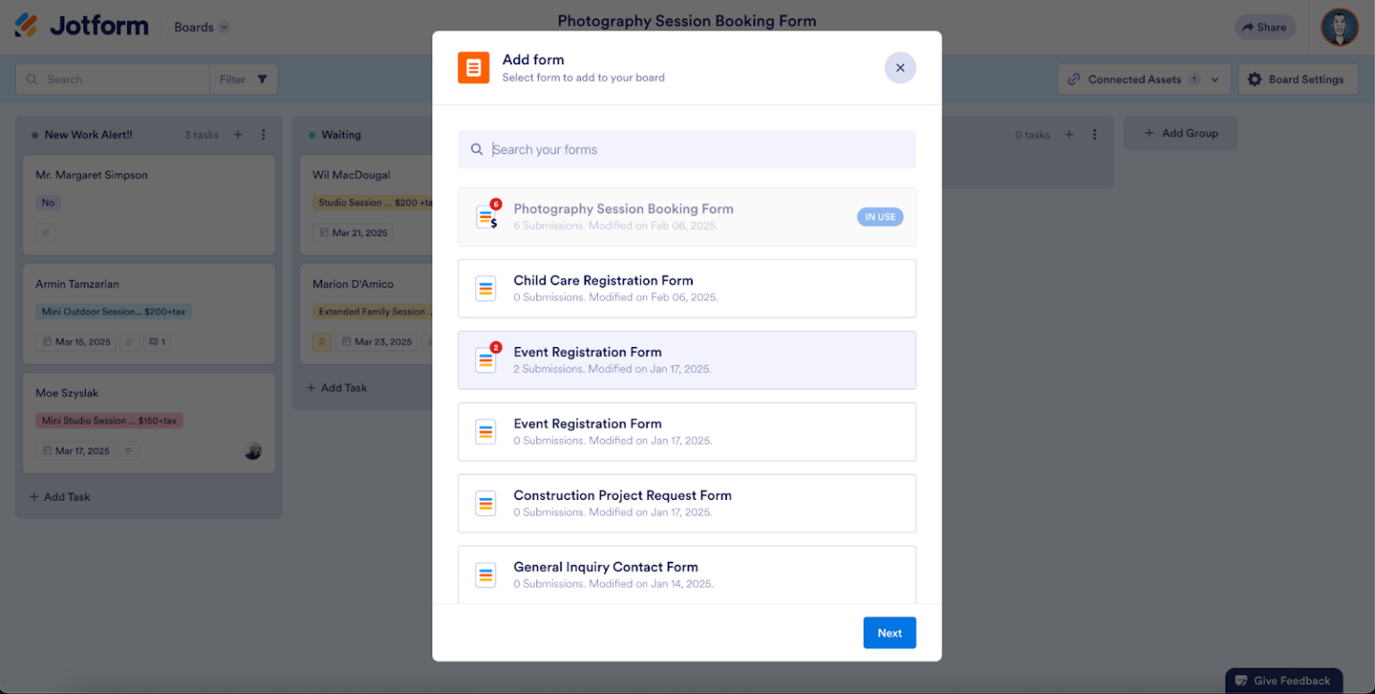Click the calendar icon on Moe Szyslak's card
The width and height of the screenshot is (1375, 694).
point(47,451)
